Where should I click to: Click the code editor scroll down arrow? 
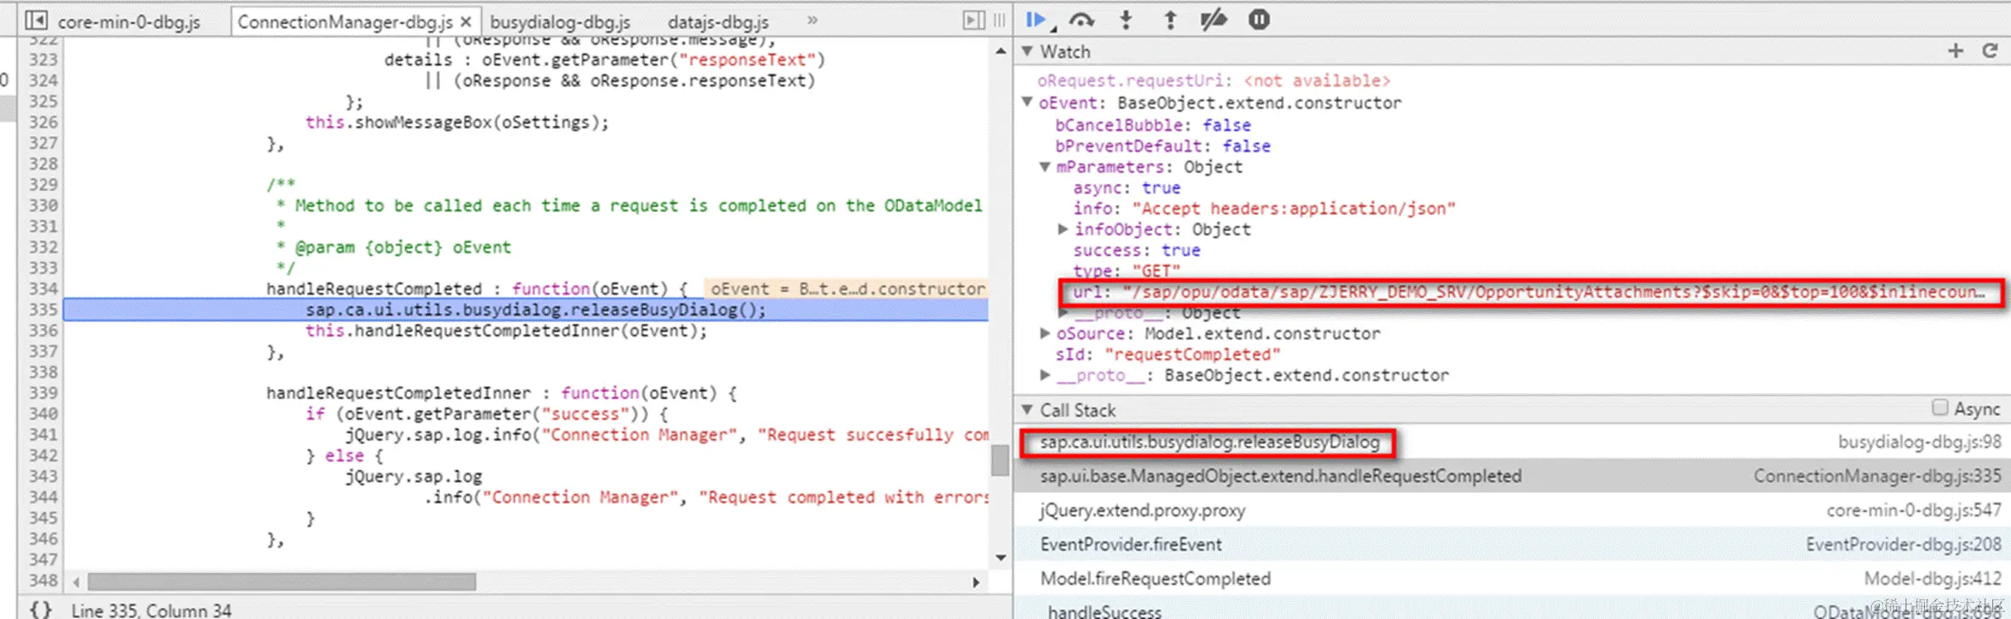click(x=1000, y=558)
